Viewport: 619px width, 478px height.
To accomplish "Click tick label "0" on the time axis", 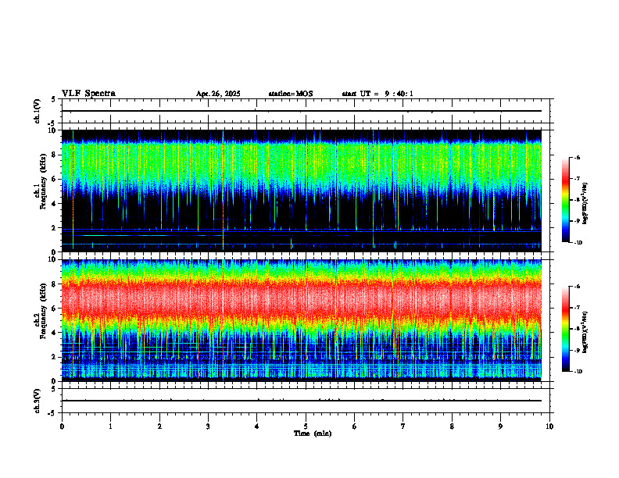I will [62, 426].
